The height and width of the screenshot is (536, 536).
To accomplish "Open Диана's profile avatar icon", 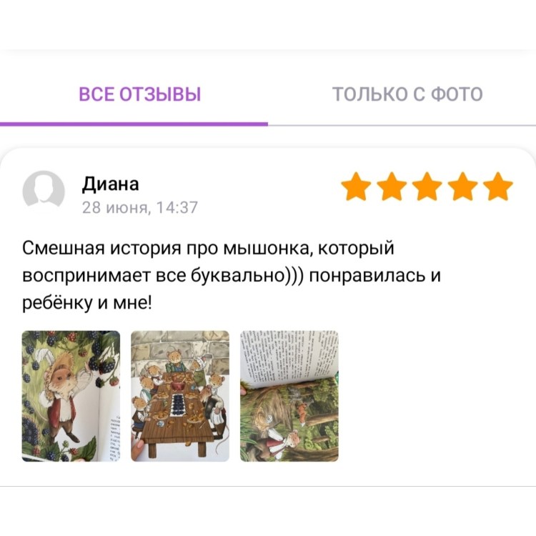I will point(44,192).
